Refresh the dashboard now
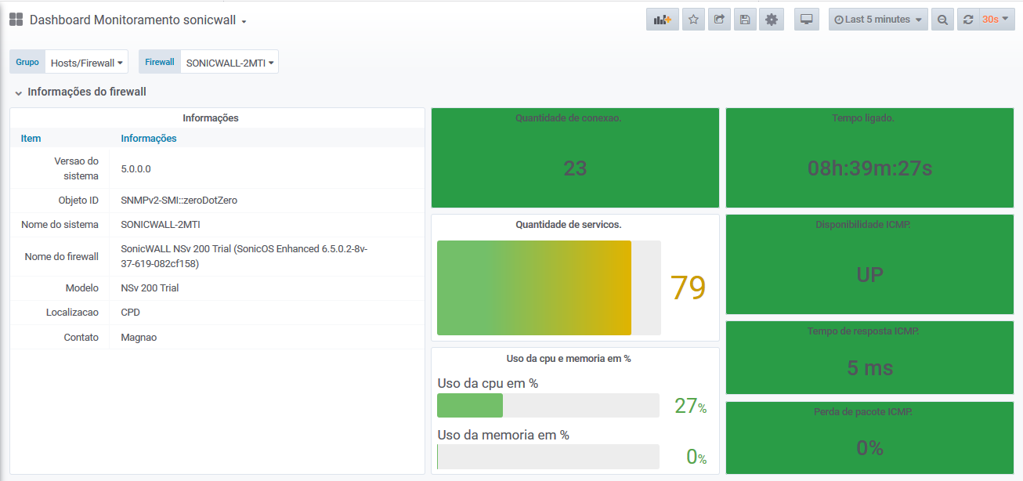This screenshot has width=1023, height=481. (x=968, y=20)
